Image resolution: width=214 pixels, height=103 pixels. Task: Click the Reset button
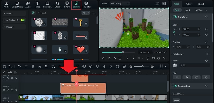coord(176,101)
